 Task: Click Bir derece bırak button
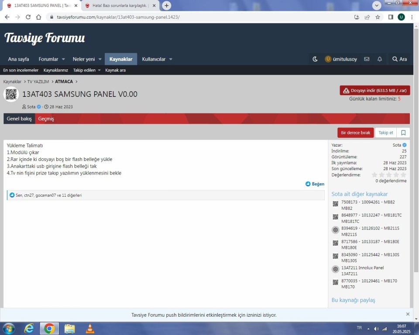[x=355, y=133]
